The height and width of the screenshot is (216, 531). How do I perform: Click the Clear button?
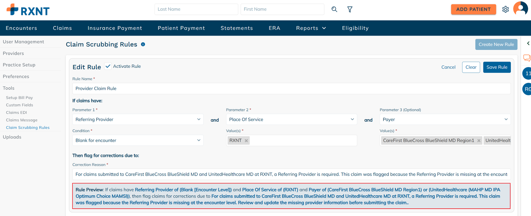pyautogui.click(x=471, y=67)
